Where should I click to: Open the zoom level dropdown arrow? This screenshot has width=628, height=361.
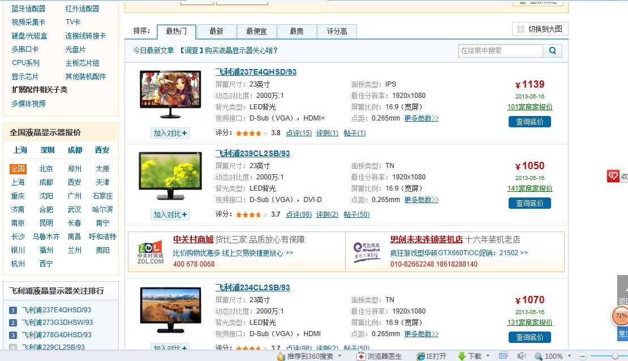click(x=569, y=356)
